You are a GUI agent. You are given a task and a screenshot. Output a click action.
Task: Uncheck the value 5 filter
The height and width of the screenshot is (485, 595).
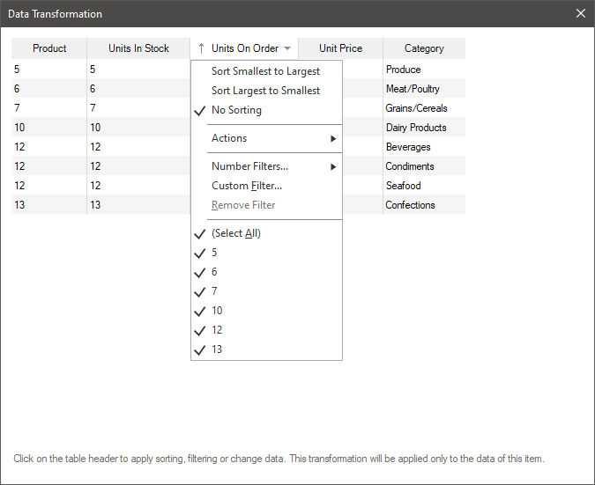point(200,253)
